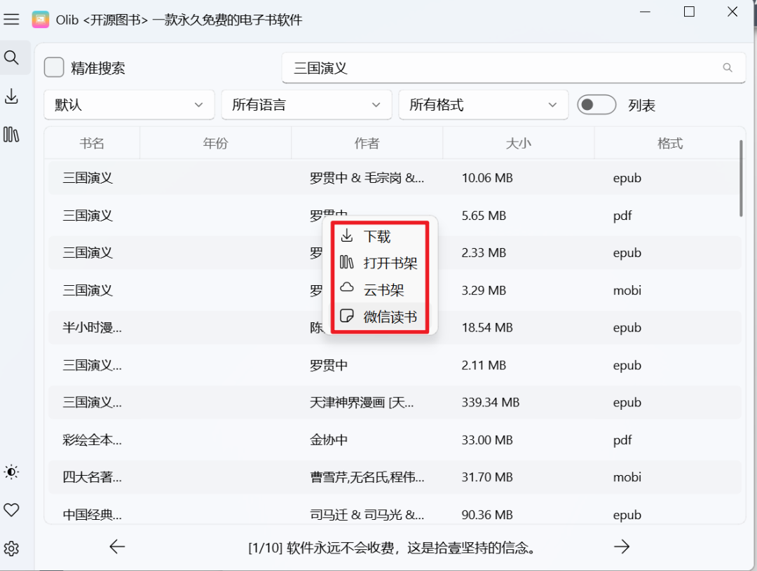Screen dimensions: 757x571
Task: Open the bookshelf icon in the sidebar
Action: [12, 135]
